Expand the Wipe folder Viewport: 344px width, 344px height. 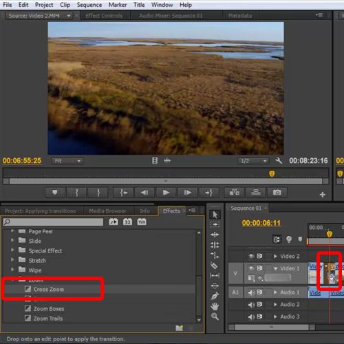point(12,269)
